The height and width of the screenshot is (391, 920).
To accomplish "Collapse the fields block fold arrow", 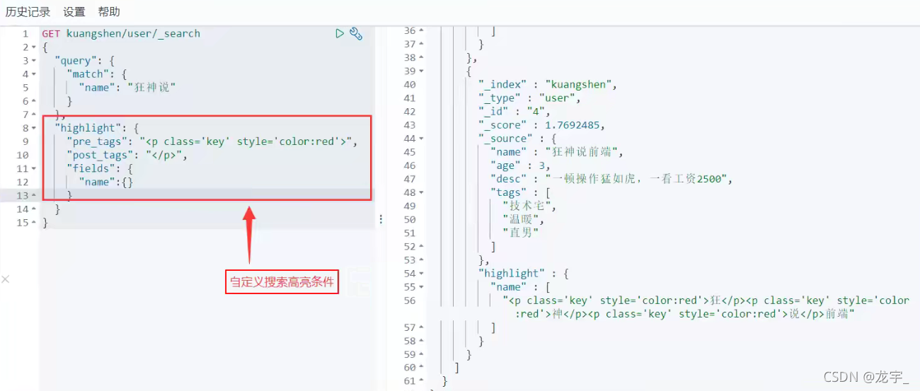I will (x=33, y=168).
